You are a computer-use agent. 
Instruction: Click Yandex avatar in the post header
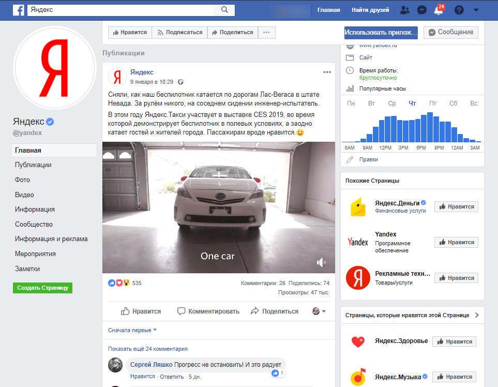click(117, 77)
